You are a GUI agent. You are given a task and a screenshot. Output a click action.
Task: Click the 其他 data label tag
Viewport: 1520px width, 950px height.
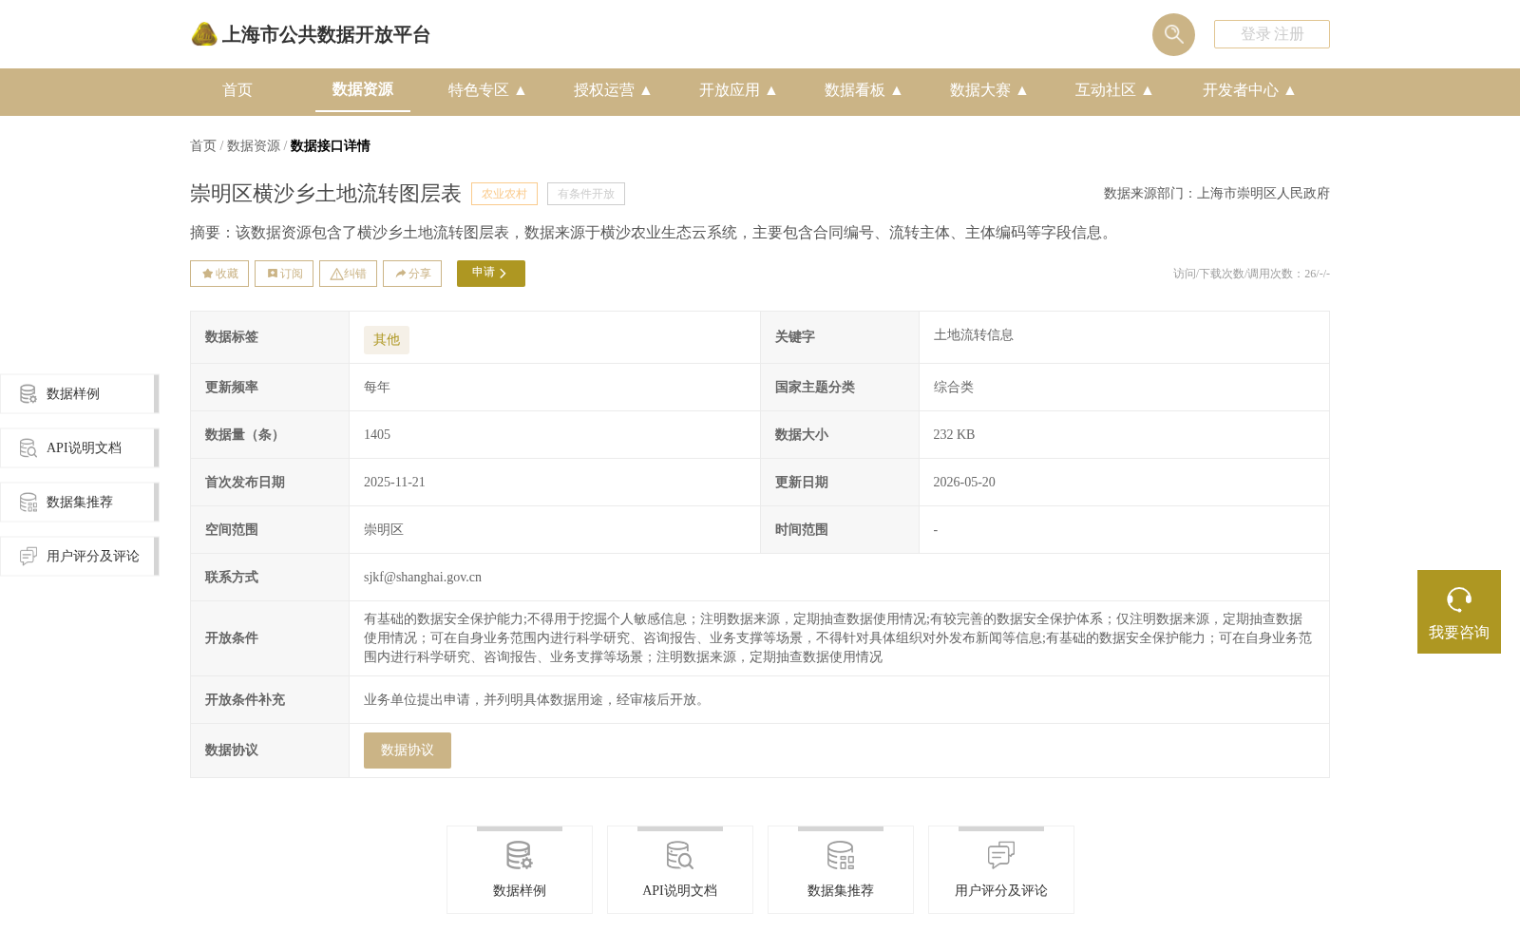coord(387,339)
